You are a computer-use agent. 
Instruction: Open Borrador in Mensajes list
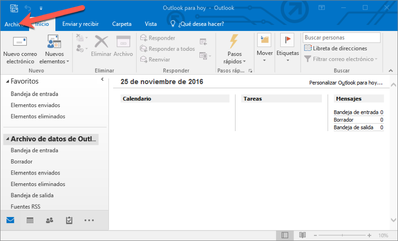pos(344,120)
